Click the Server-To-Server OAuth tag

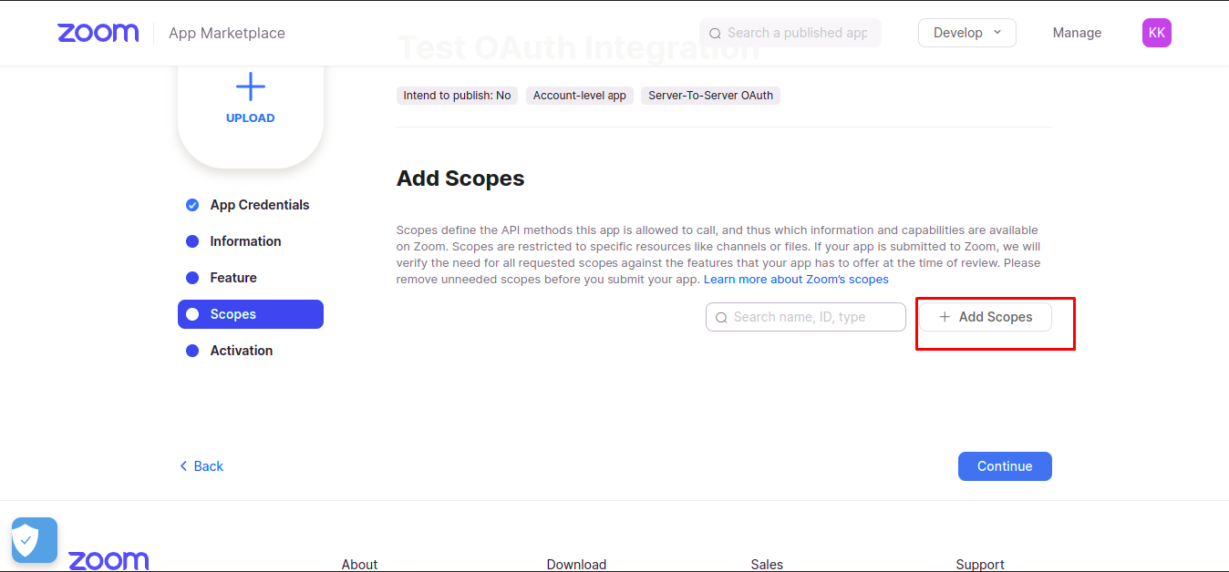coord(711,96)
